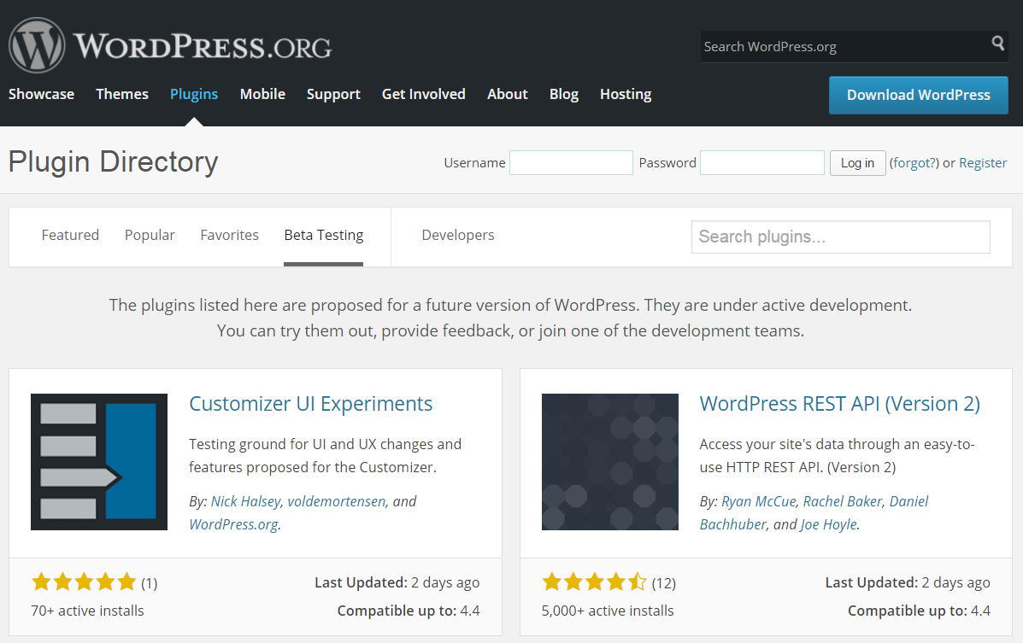This screenshot has width=1023, height=643.
Task: Click Compatible up to of REST API card
Action: pos(919,611)
